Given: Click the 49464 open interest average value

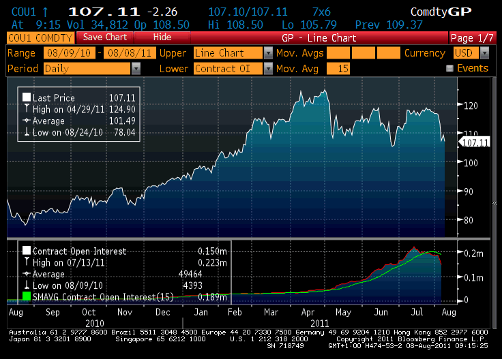Looking at the screenshot, I should [x=190, y=275].
